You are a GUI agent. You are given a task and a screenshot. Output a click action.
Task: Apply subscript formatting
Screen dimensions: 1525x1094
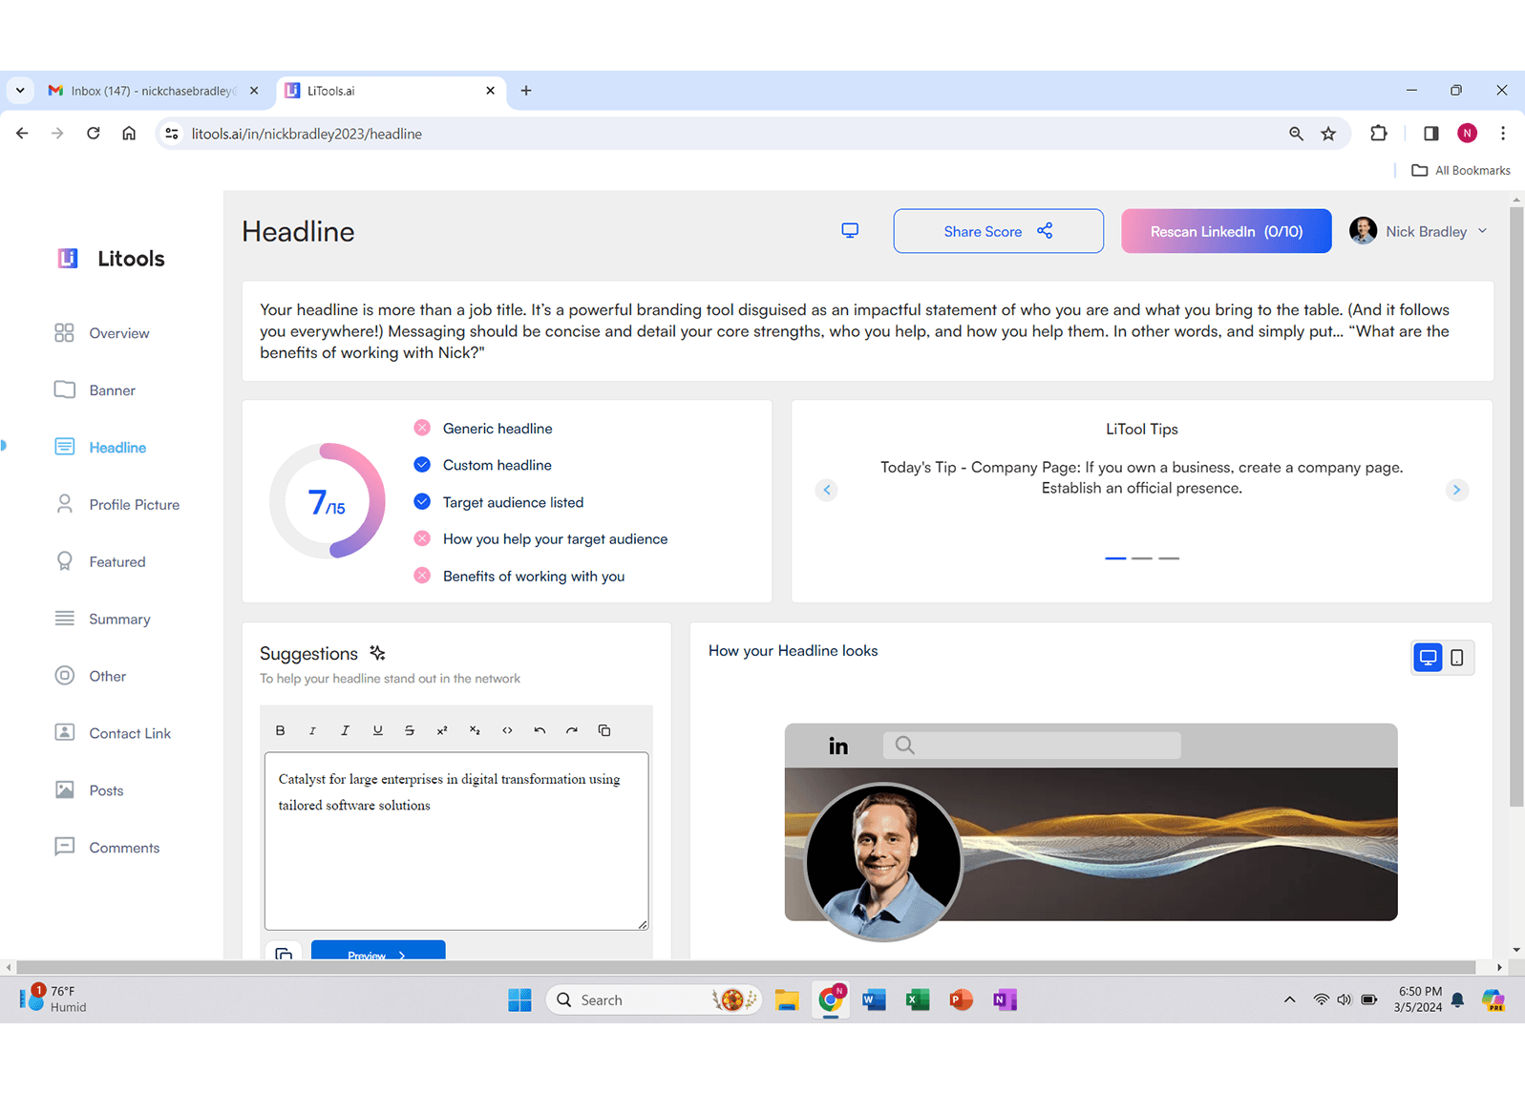(475, 730)
